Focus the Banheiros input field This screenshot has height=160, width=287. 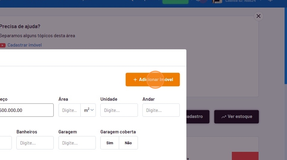pos(35,143)
